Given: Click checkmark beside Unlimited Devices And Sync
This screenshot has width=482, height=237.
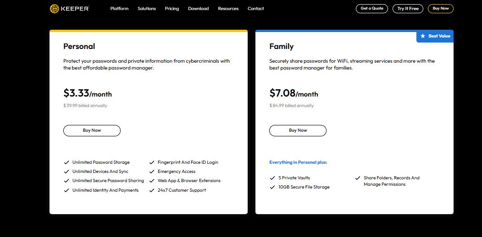Looking at the screenshot, I should pos(66,172).
